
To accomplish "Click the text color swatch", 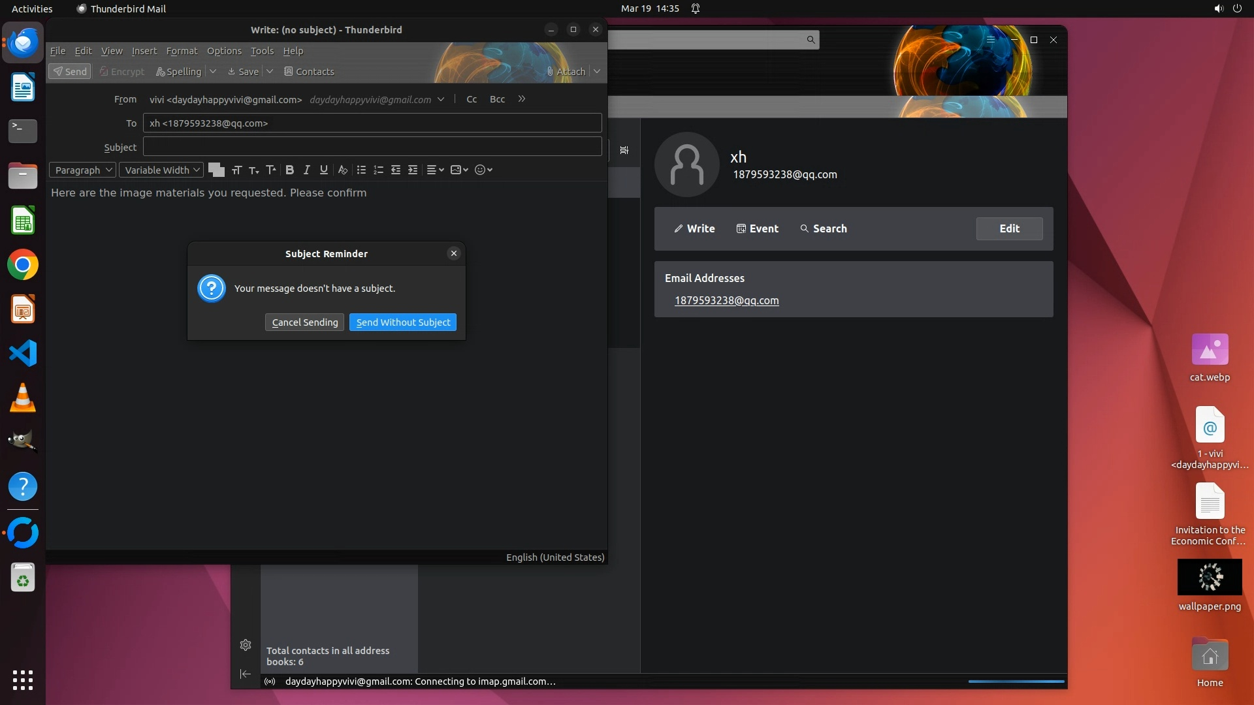I will point(214,168).
